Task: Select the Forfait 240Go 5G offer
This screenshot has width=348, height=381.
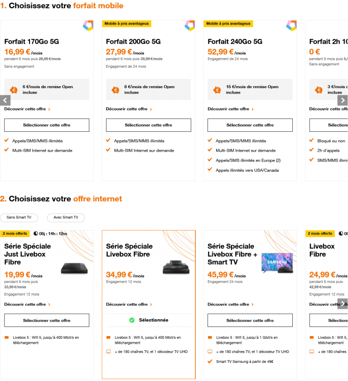Action: coord(250,125)
